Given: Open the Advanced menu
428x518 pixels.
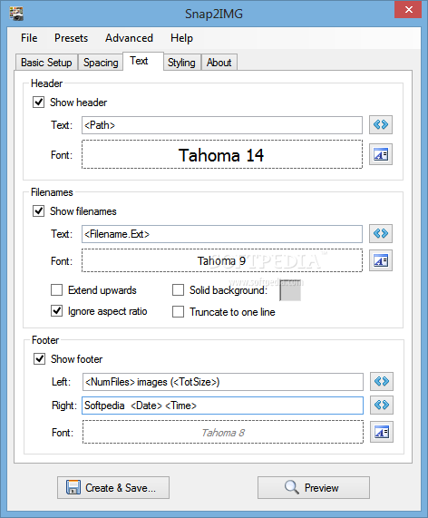Looking at the screenshot, I should tap(129, 38).
